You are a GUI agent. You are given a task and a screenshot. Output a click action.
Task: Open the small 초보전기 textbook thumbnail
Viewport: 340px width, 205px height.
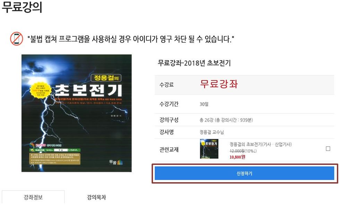[x=209, y=149]
